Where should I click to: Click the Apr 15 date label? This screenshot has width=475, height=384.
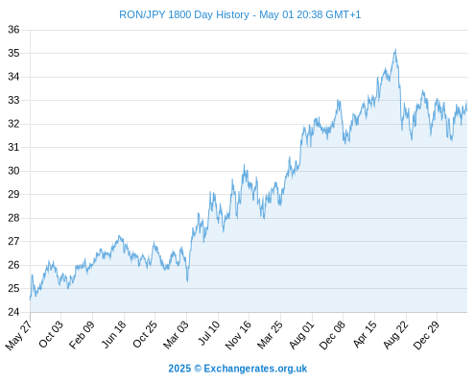(365, 334)
